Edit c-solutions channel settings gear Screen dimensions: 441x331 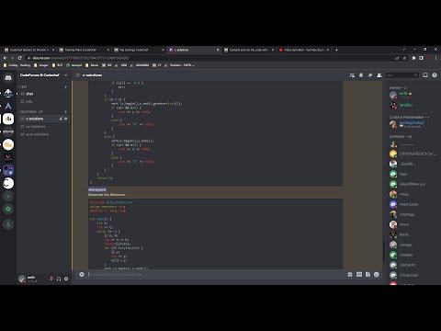(66, 119)
